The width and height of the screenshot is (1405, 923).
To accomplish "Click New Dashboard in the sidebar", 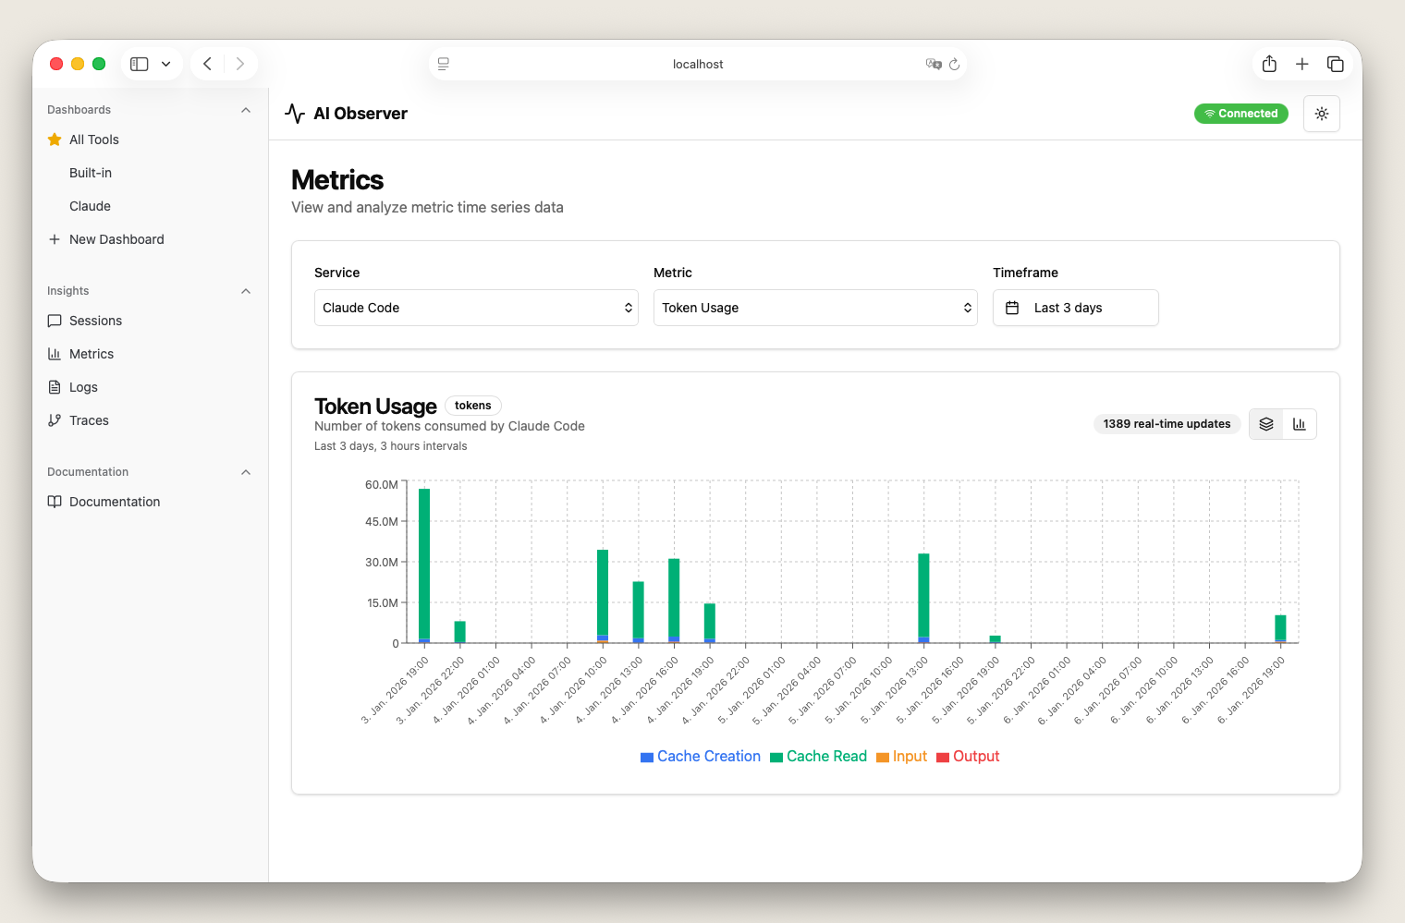I will 116,239.
